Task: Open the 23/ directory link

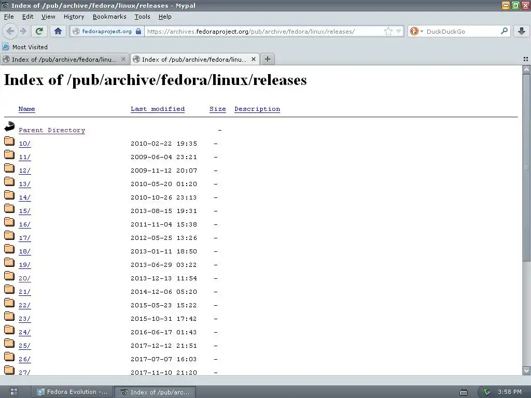Action: 25,319
